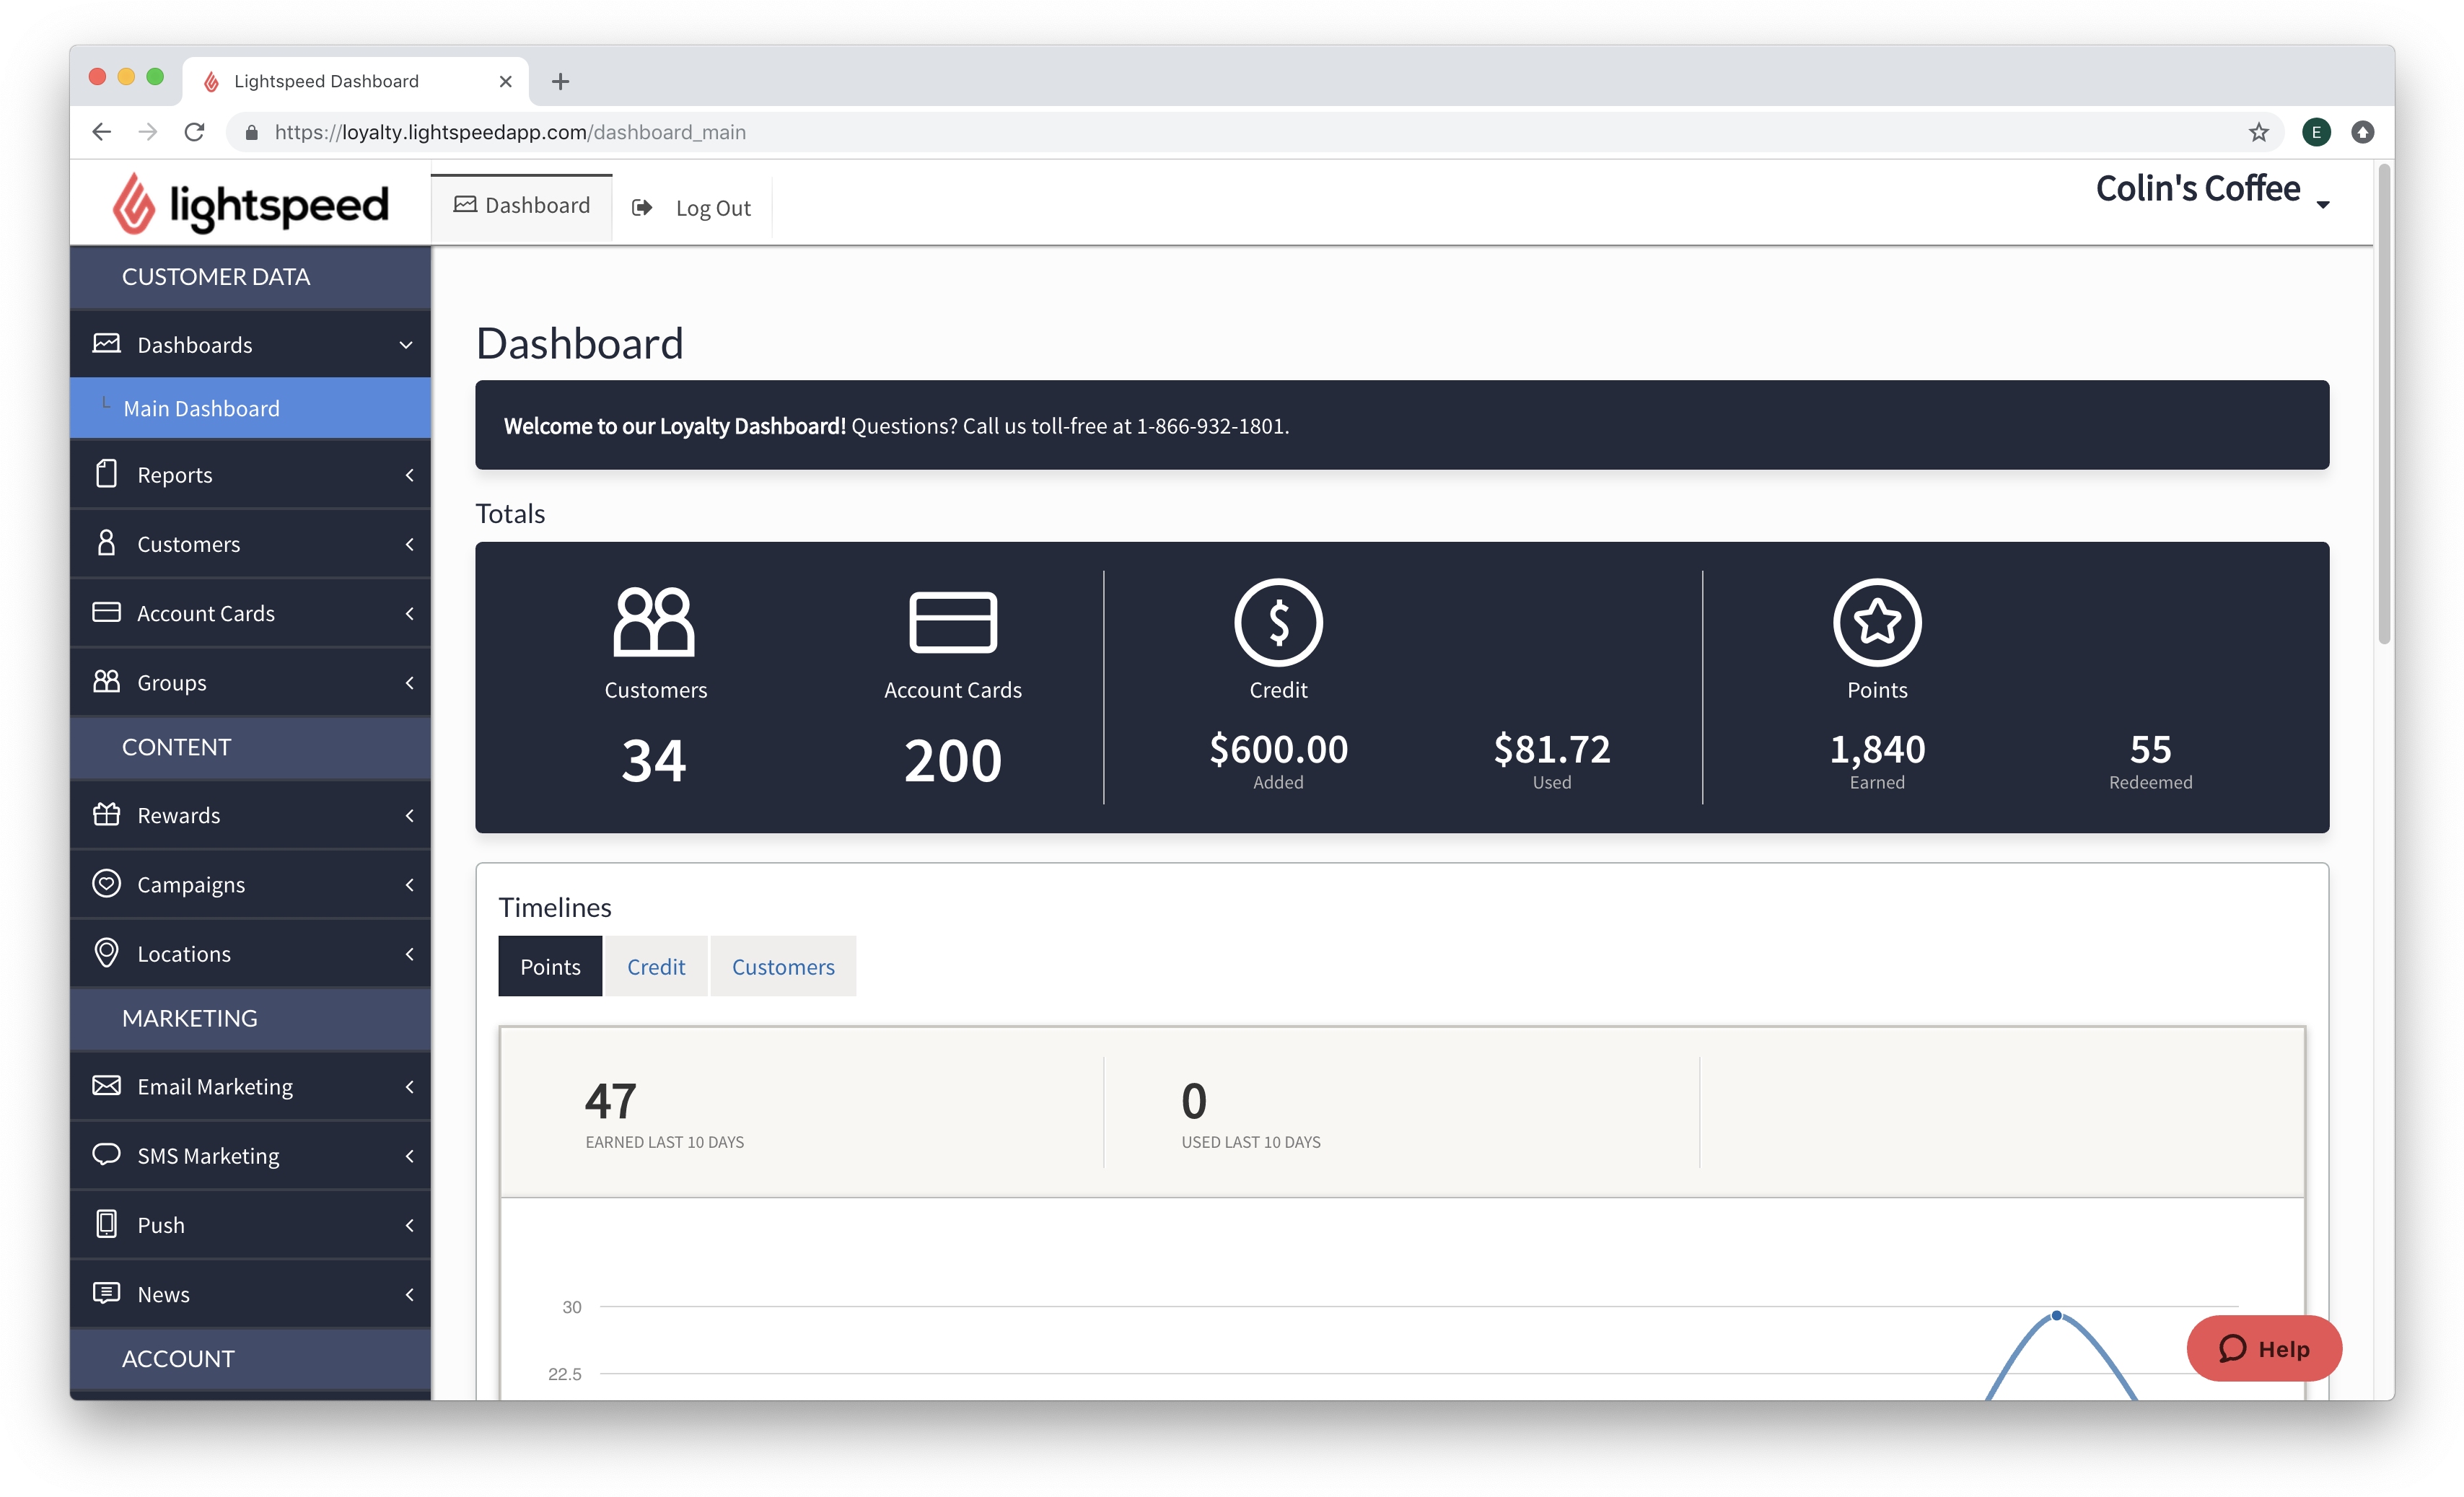Click the ACCOUNT sidebar section header
Screen dimensions: 2464x1497
(x=250, y=1358)
